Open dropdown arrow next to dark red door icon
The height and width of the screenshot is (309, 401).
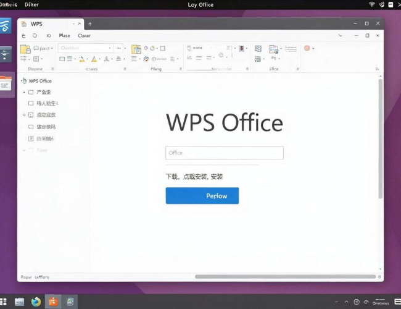247,48
